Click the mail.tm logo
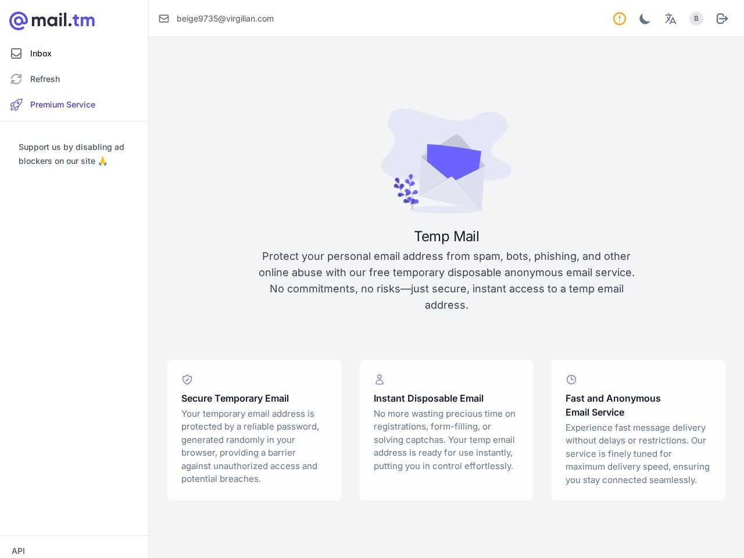The width and height of the screenshot is (744, 558). pos(52,20)
